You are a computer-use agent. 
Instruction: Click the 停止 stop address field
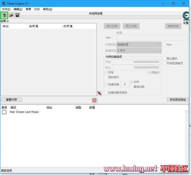136,67
